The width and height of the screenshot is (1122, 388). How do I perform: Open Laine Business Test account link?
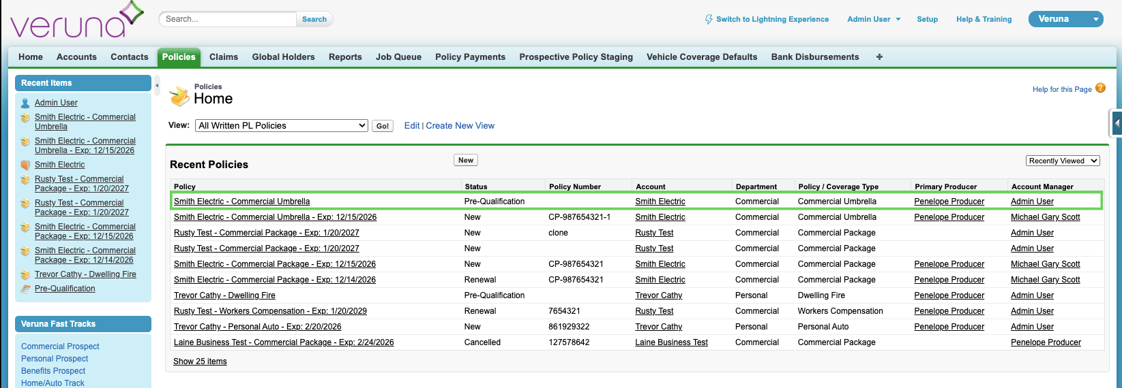click(671, 342)
